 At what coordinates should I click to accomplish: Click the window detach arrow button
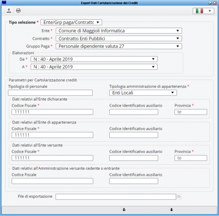(210, 3)
